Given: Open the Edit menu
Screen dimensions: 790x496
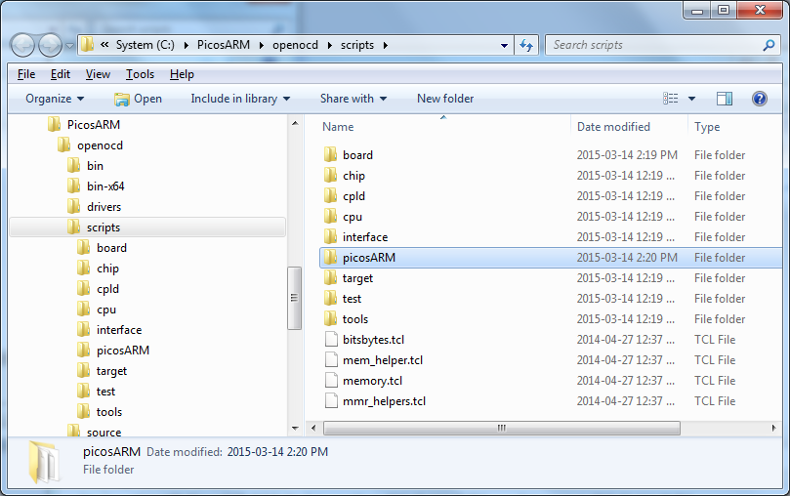Looking at the screenshot, I should [x=60, y=74].
